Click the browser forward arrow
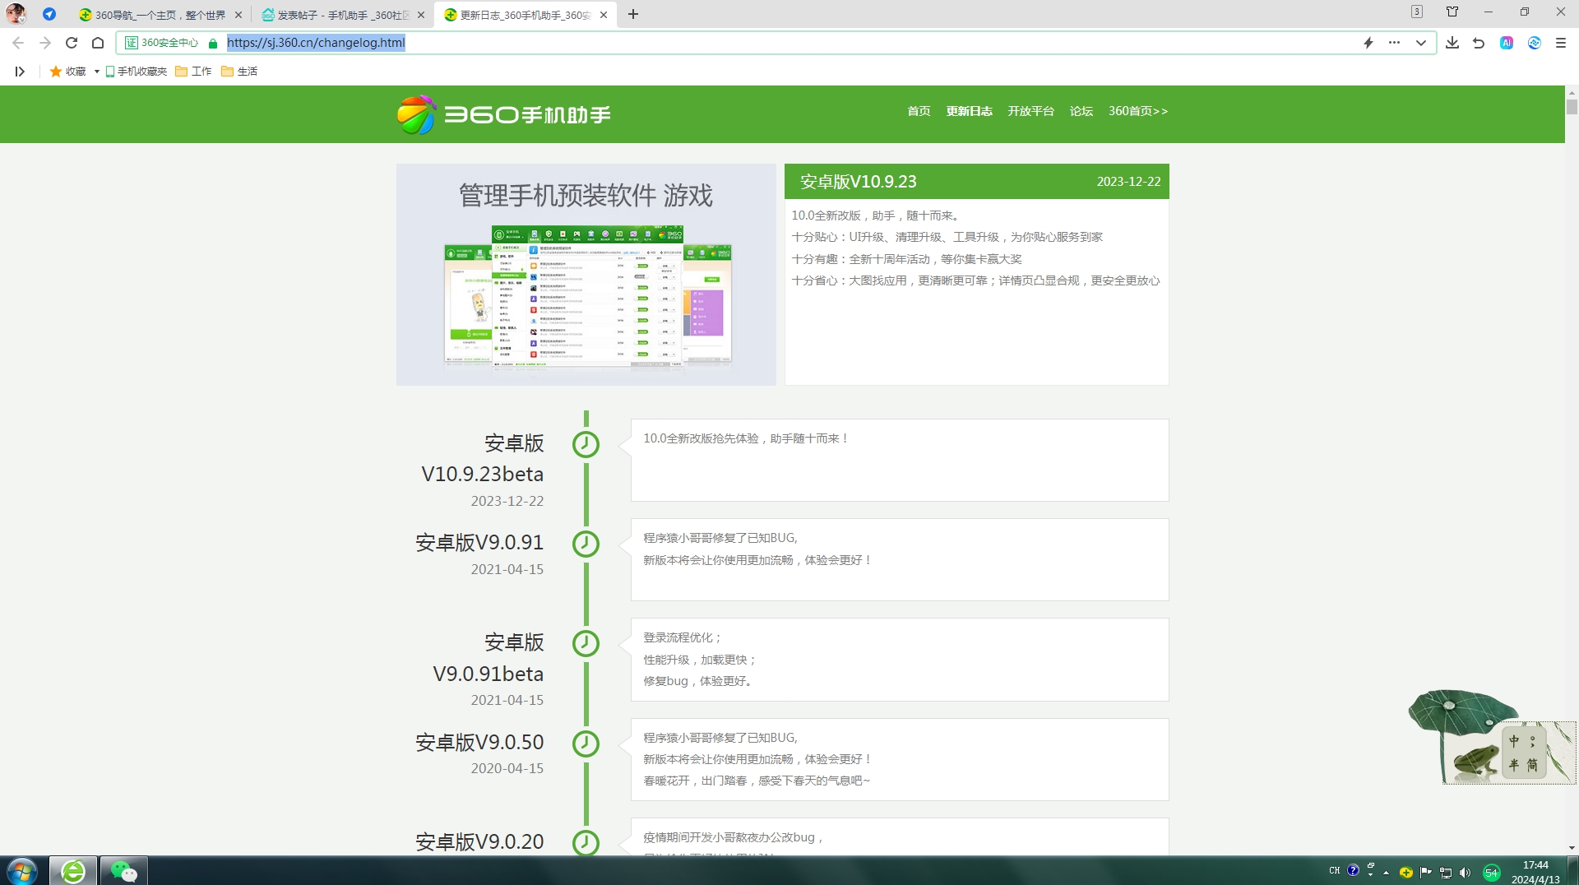 click(45, 43)
